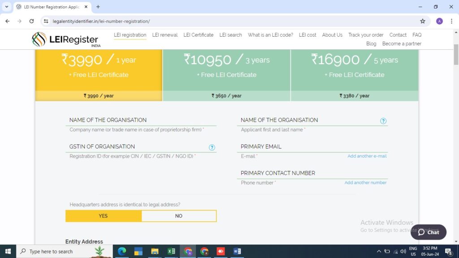Open Microsoft Word from the taskbar
The width and height of the screenshot is (459, 258).
point(237,251)
